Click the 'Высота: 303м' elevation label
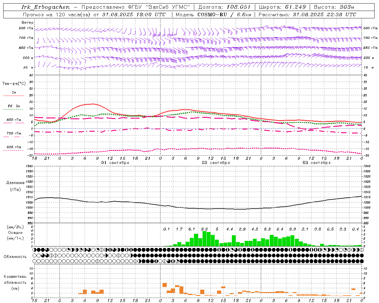This screenshot has height=303, width=379. coord(334,7)
